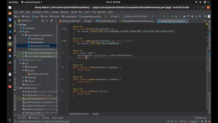This screenshot has width=218, height=123.
Task: Toggle the Structure tool window
Action: pyautogui.click(x=15, y=67)
